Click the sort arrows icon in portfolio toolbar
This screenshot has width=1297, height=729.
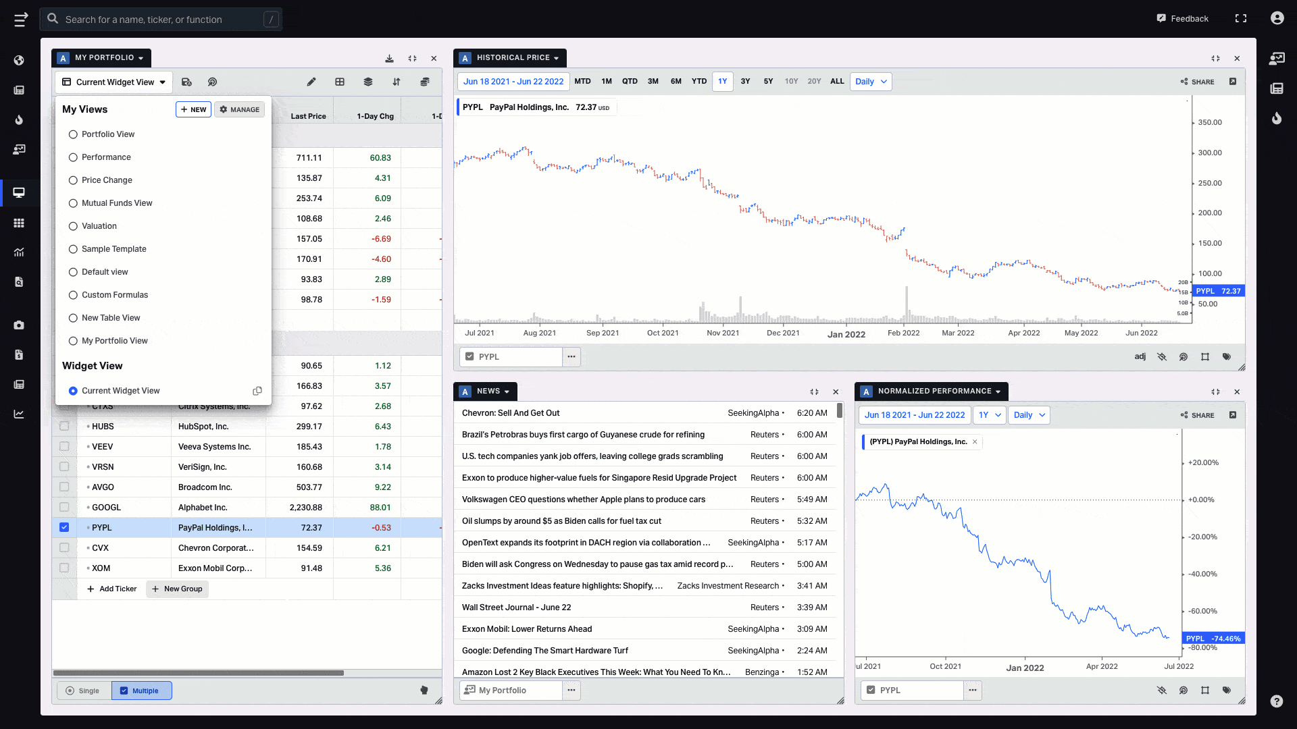[397, 82]
